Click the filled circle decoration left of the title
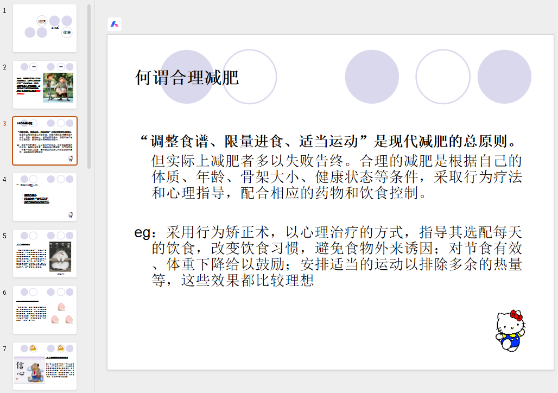 click(186, 77)
